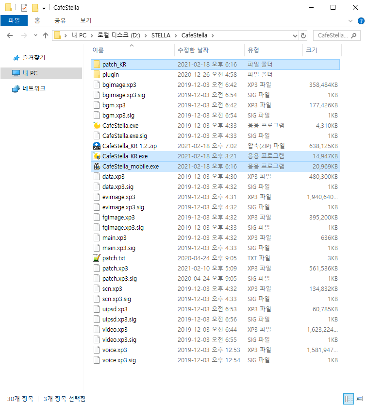Click the data.xp3 file icon
The width and height of the screenshot is (367, 405).
97,177
